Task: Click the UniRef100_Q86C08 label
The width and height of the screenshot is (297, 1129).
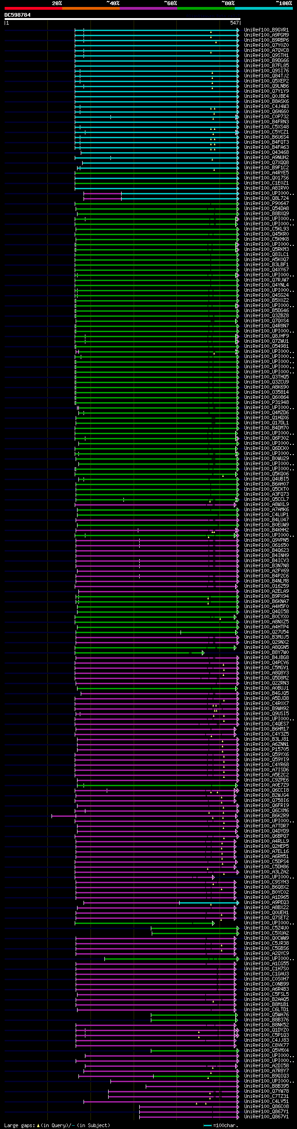Action: click(x=266, y=1107)
